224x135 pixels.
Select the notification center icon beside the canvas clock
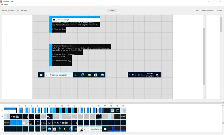pyautogui.click(x=157, y=75)
